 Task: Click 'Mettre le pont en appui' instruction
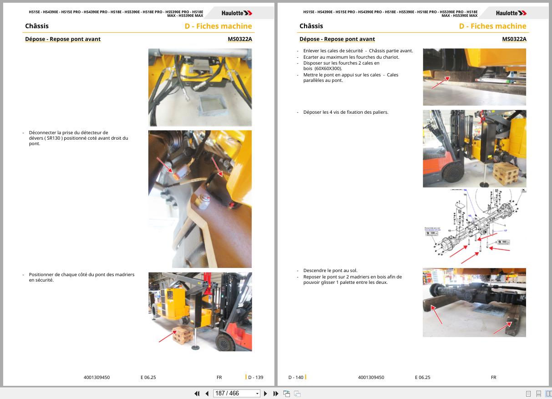[351, 78]
